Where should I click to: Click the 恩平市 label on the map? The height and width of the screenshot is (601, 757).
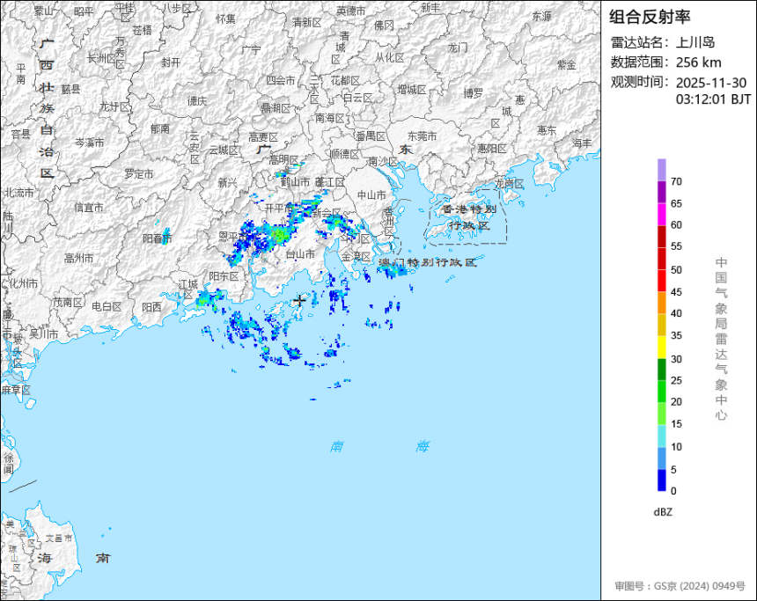click(x=233, y=237)
